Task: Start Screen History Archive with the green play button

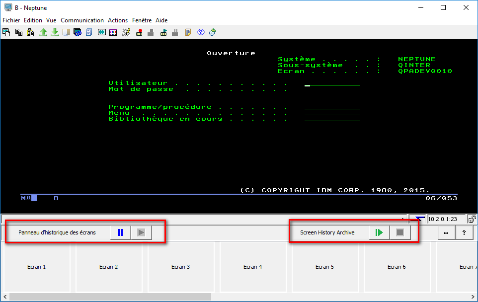Action: (379, 232)
